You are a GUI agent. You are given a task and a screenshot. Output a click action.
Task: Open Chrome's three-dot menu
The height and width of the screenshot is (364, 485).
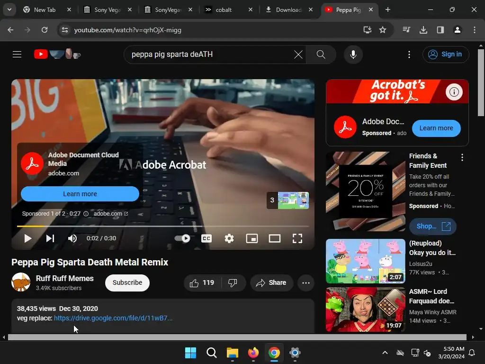[474, 30]
